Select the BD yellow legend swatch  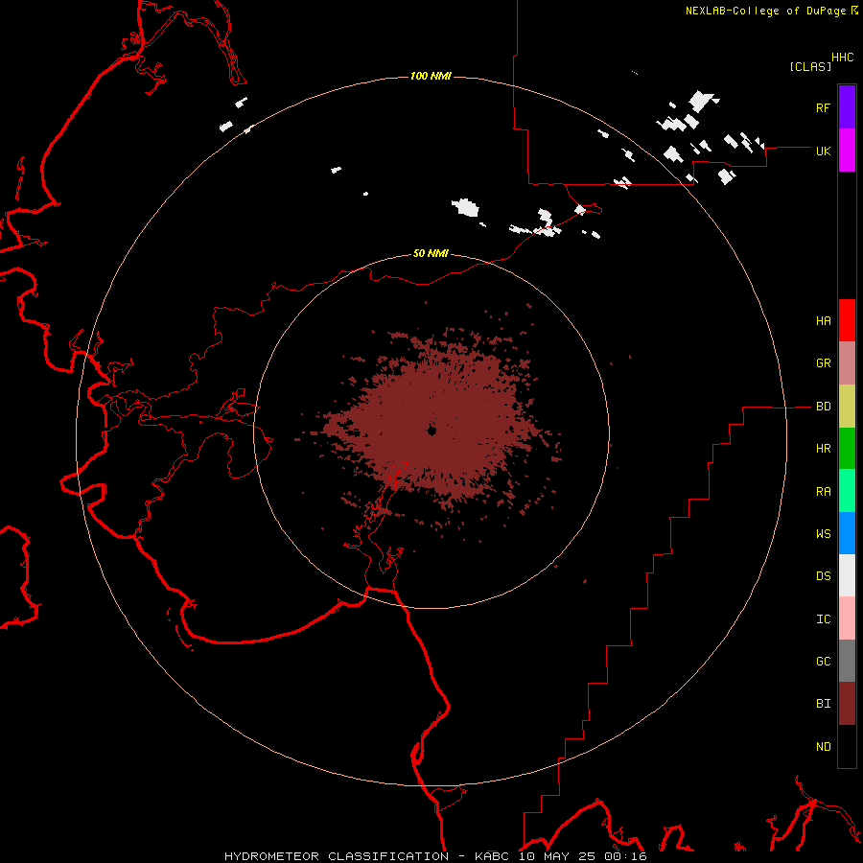(847, 407)
